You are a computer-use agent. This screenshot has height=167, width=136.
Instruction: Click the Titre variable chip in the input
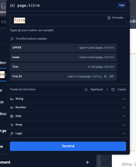coord(19,20)
